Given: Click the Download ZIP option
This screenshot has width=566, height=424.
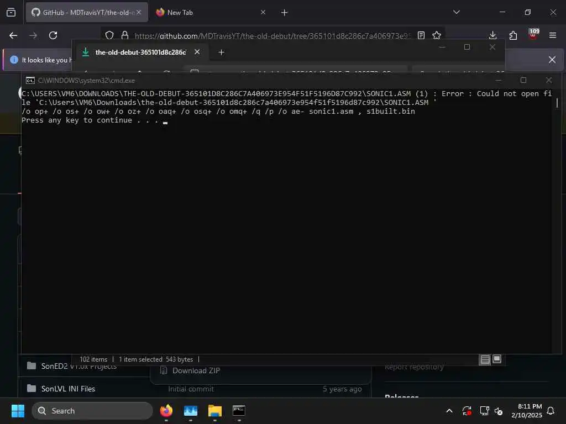Looking at the screenshot, I should click(196, 370).
